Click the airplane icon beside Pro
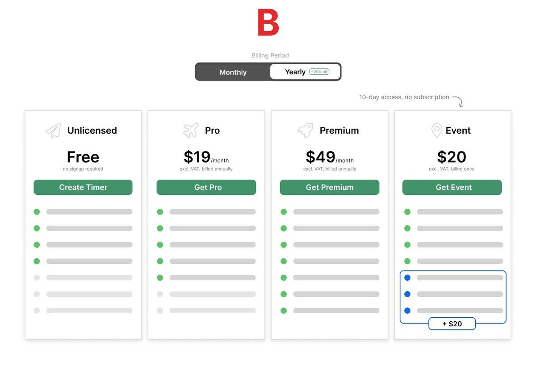 [x=191, y=130]
